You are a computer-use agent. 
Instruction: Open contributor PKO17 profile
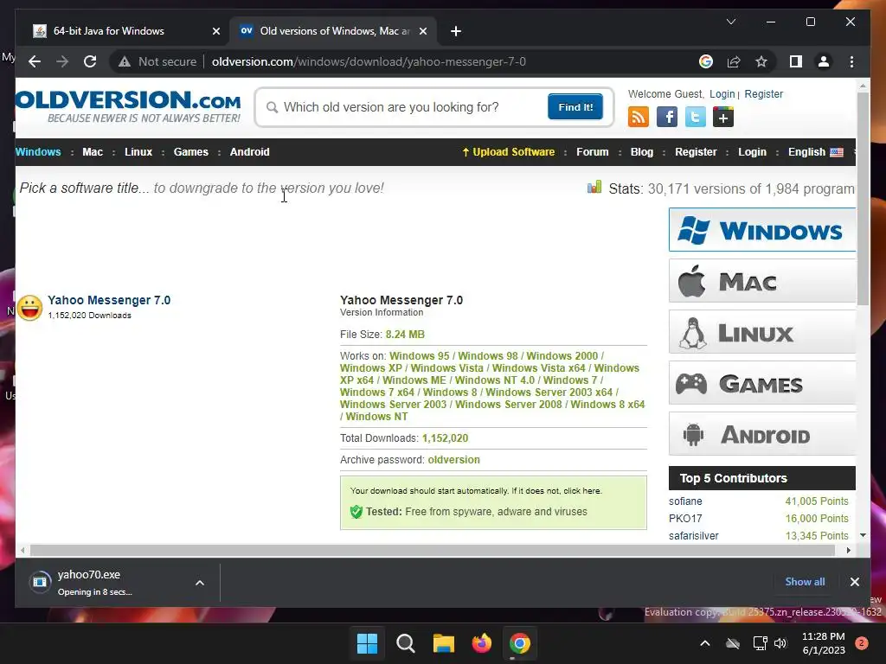[x=685, y=519]
